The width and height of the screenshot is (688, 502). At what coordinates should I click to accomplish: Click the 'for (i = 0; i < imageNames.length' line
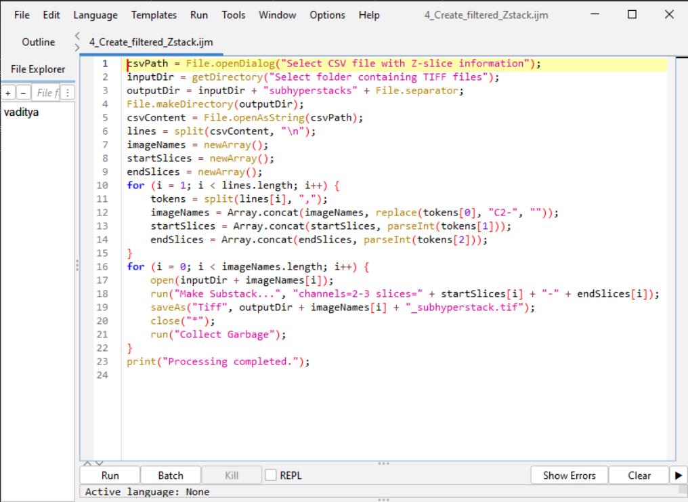point(248,267)
